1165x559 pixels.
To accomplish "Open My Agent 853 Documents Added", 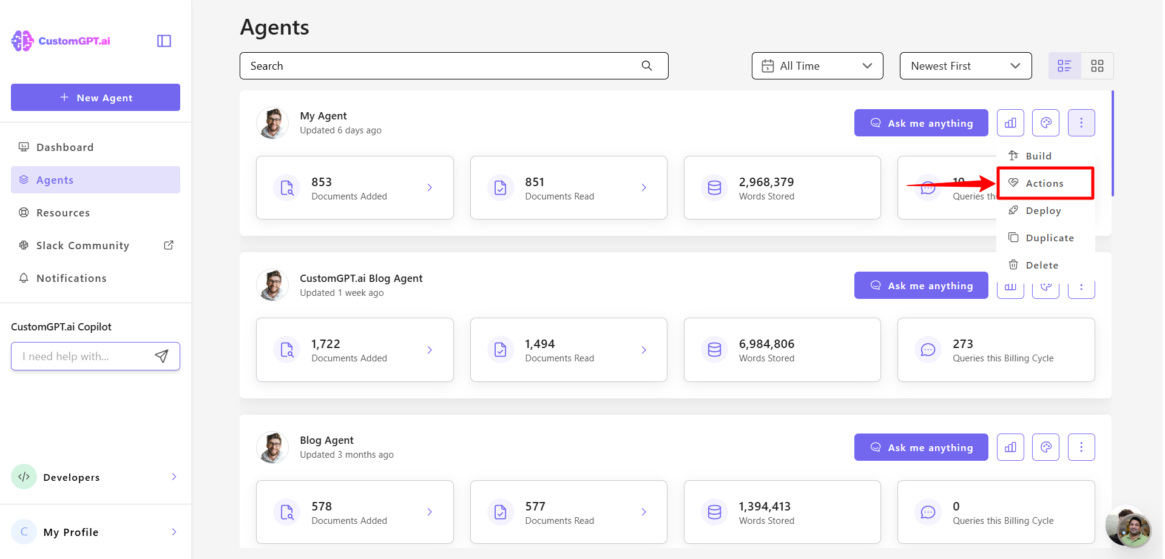I will [x=355, y=188].
